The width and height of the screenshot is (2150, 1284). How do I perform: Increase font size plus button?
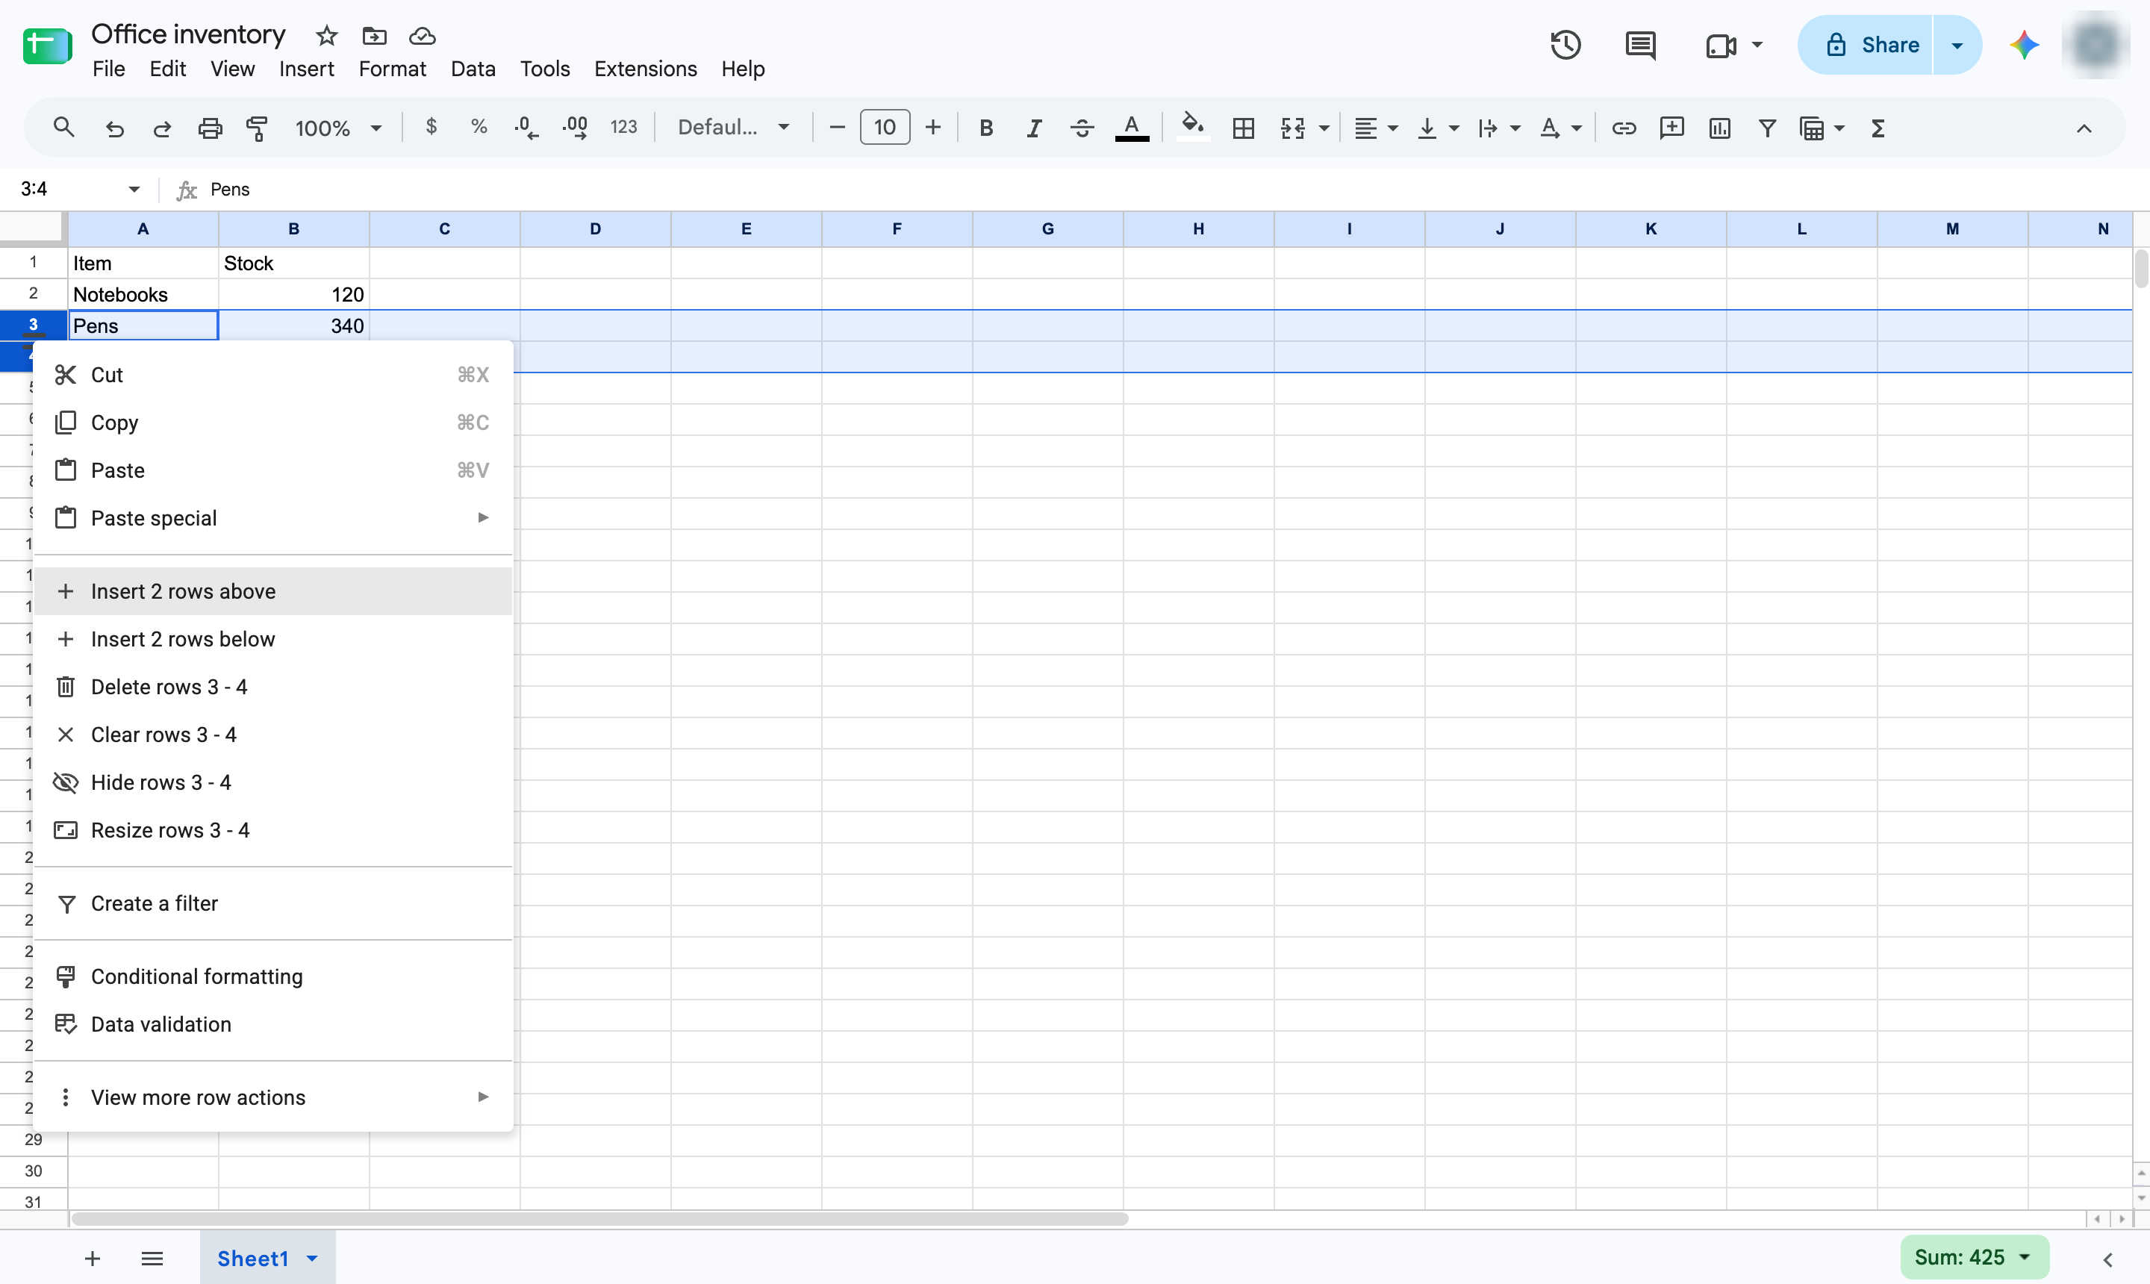point(932,127)
